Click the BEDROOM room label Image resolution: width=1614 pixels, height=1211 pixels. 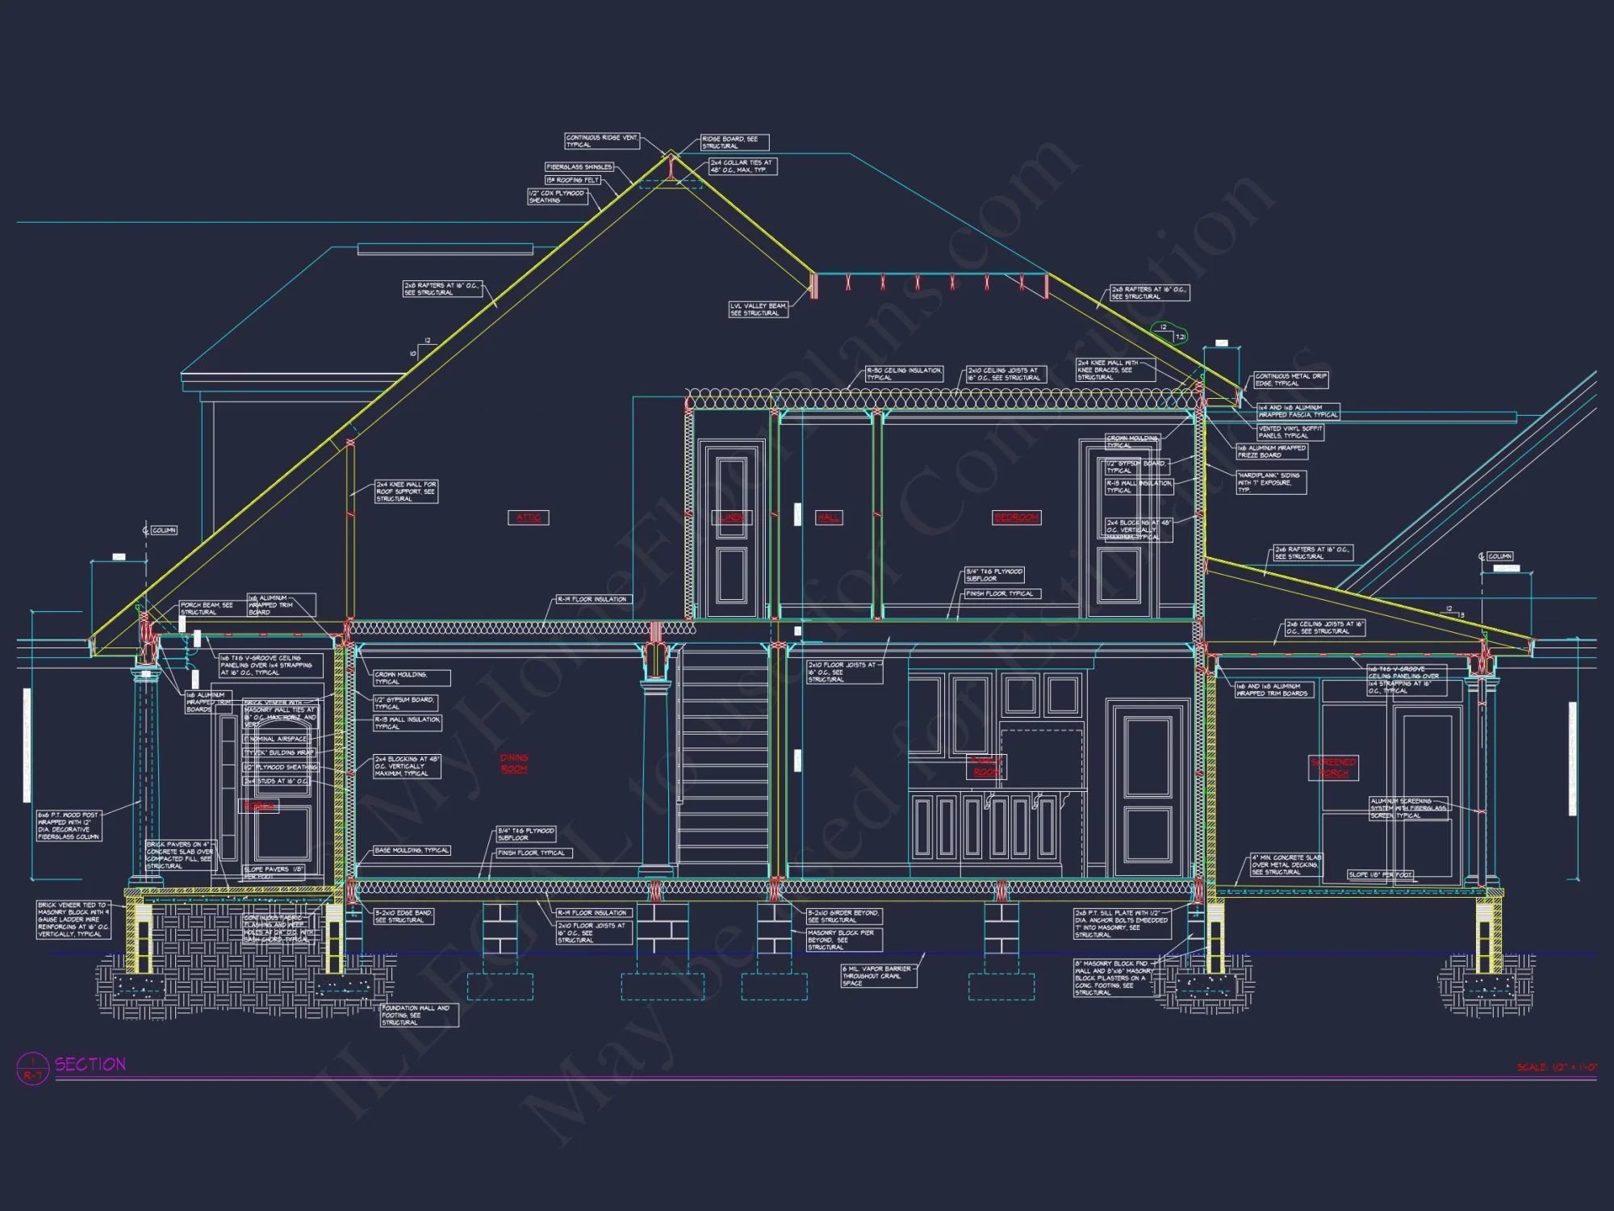tap(1018, 518)
